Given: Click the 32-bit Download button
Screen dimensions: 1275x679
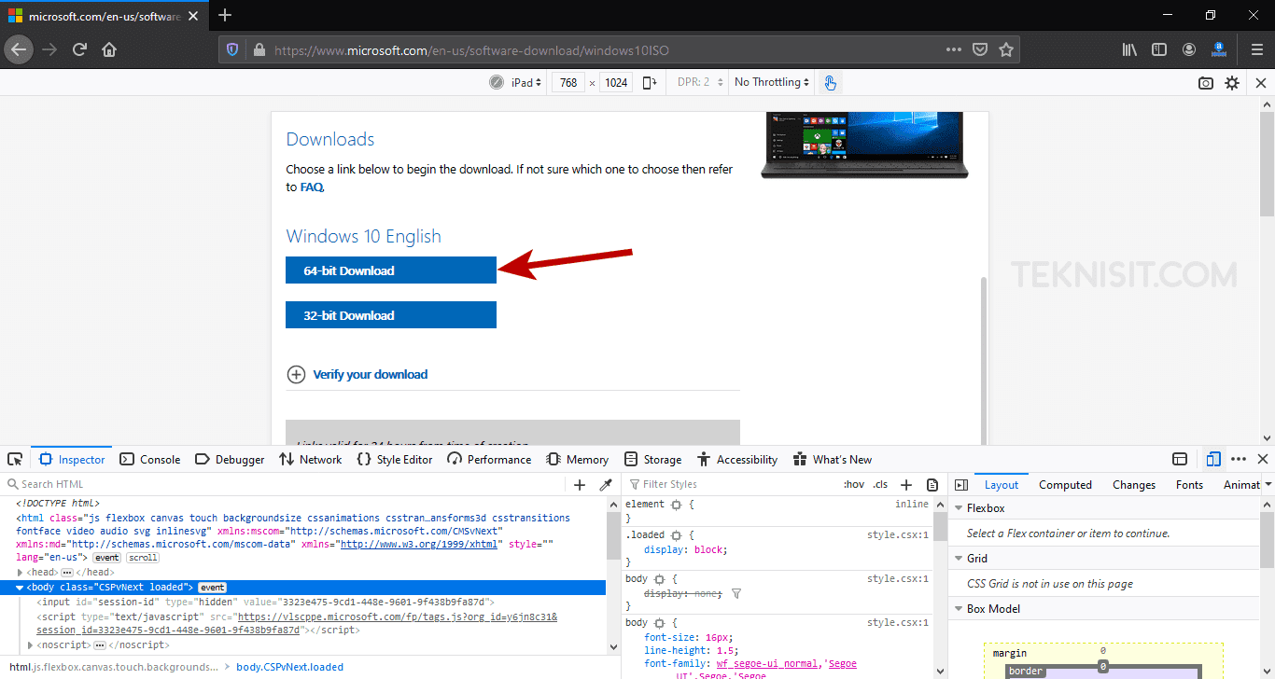Looking at the screenshot, I should coord(391,315).
